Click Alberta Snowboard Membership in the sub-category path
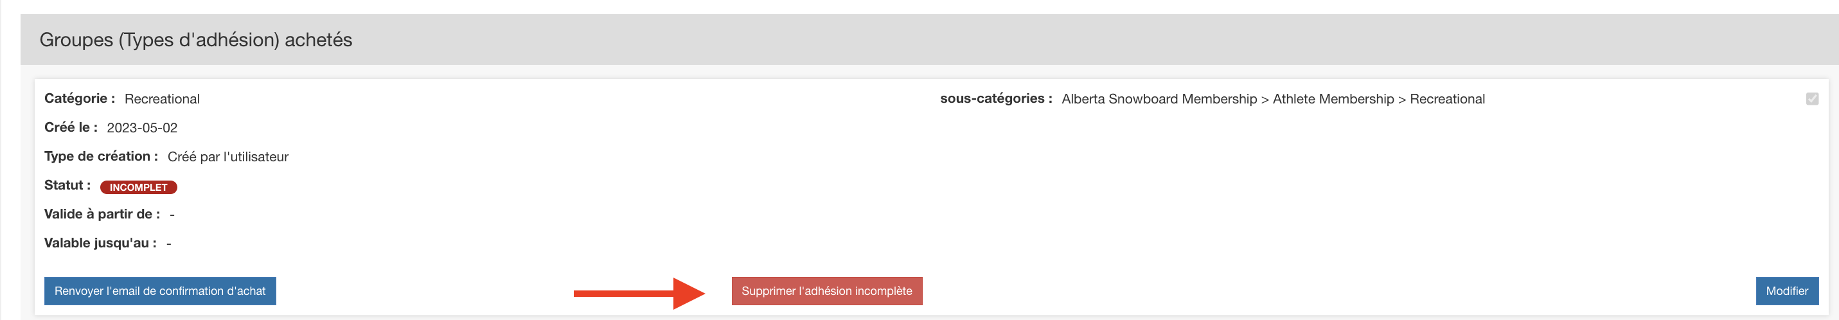Screen dimensions: 1839x320 click(x=1159, y=100)
